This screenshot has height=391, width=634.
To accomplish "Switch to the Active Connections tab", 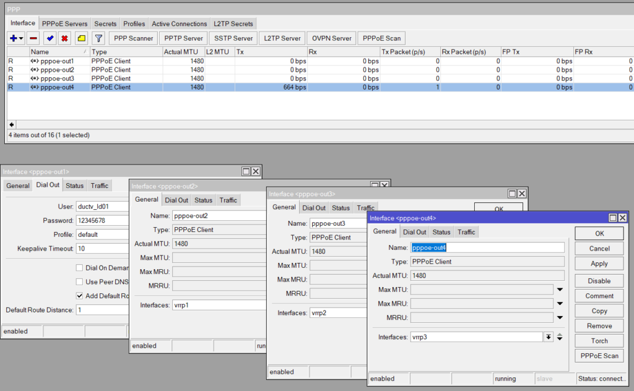I will pyautogui.click(x=180, y=24).
